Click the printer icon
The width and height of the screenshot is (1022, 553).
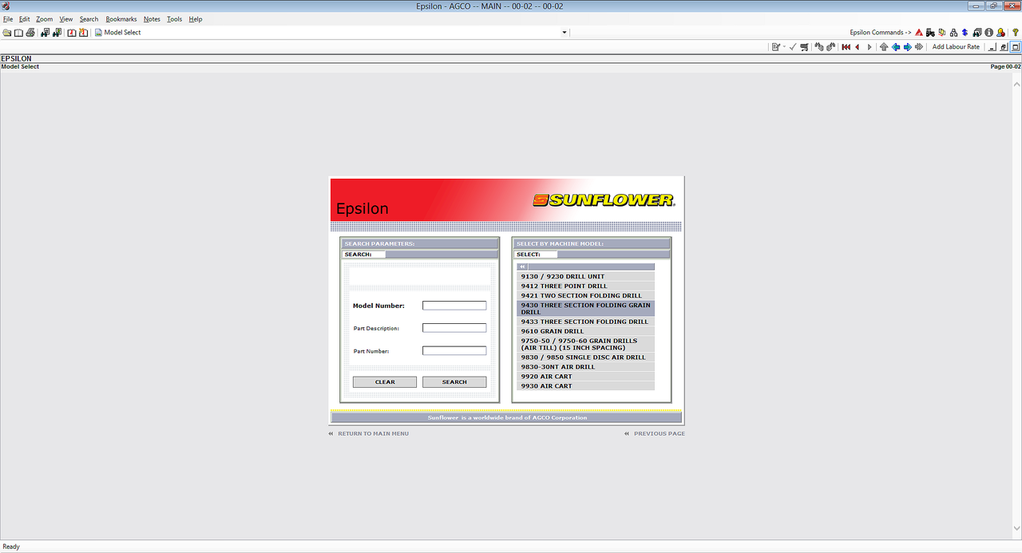tap(30, 33)
